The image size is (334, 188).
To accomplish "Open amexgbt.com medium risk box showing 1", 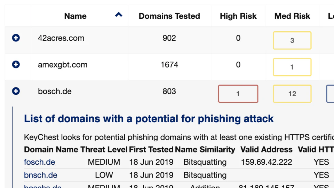I will [x=292, y=67].
